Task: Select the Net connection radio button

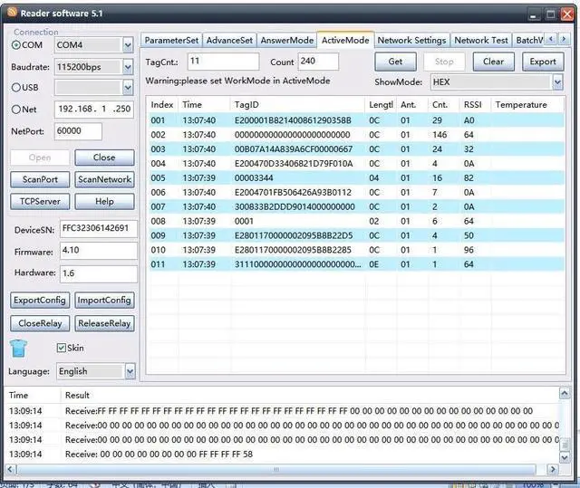Action: (x=16, y=110)
